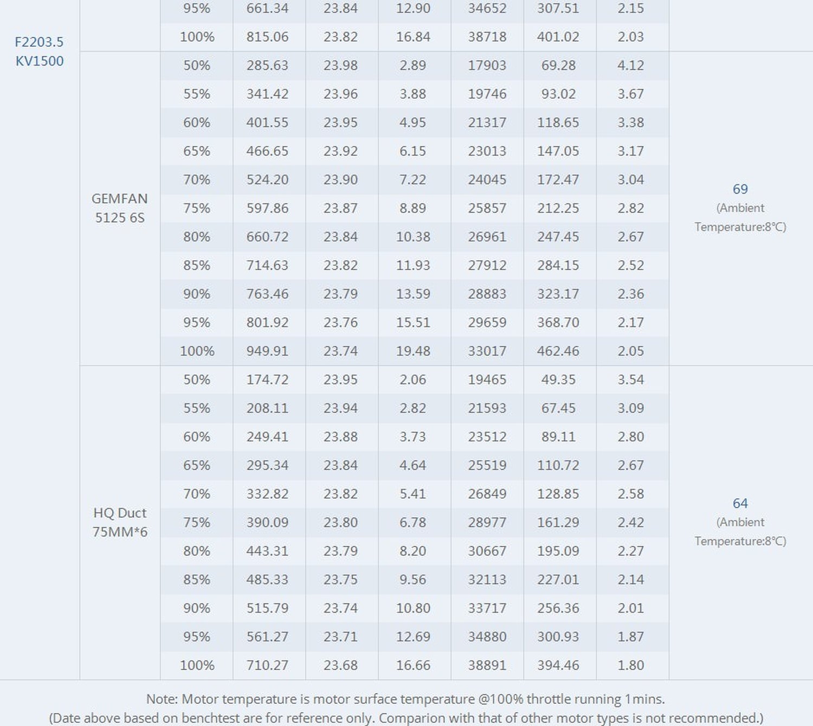The height and width of the screenshot is (726, 813).
Task: Click RPM value 33017
Action: [x=487, y=351]
